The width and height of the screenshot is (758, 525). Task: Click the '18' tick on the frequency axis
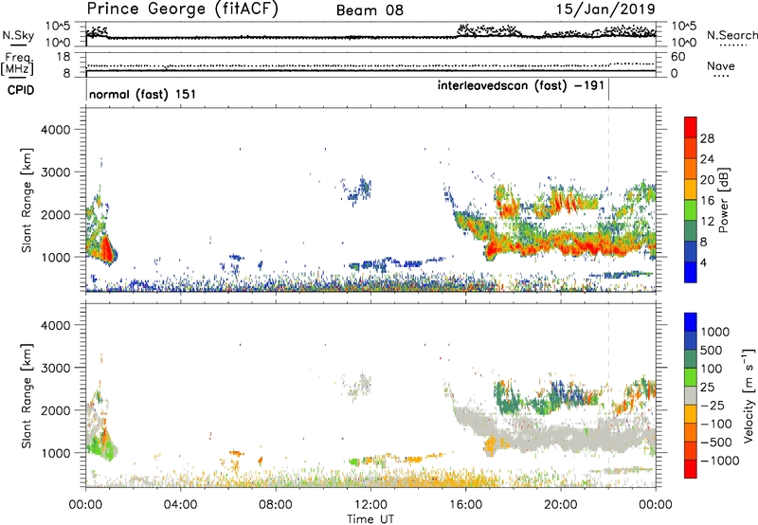point(63,57)
